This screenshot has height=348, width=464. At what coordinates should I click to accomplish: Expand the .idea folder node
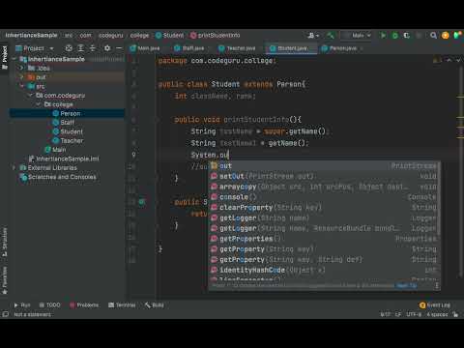pyautogui.click(x=22, y=68)
